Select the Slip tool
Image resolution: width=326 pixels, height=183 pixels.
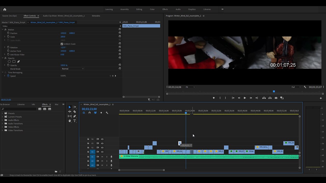point(70,116)
